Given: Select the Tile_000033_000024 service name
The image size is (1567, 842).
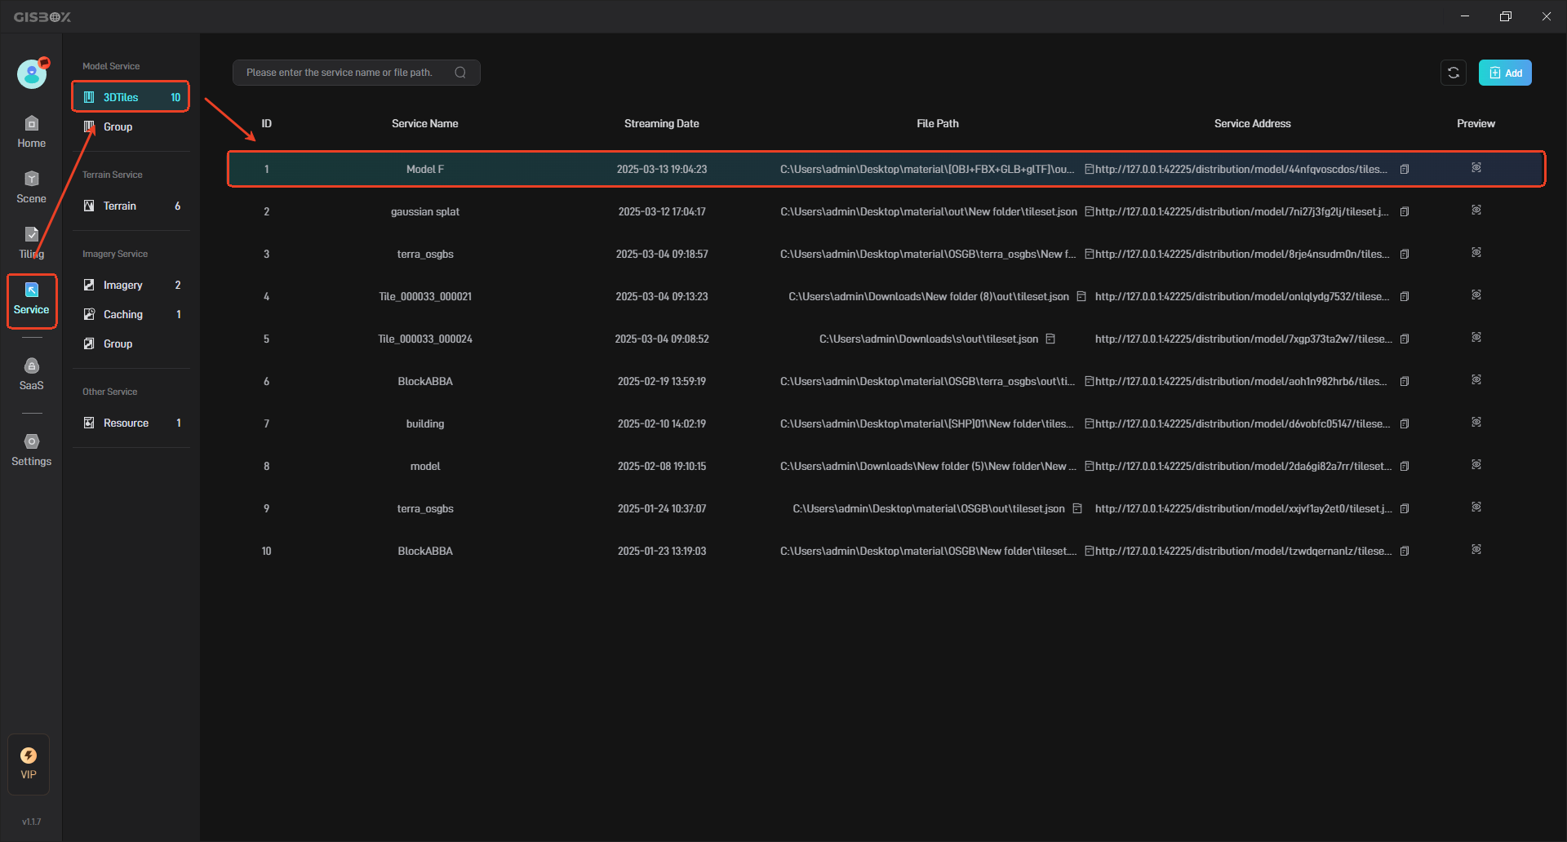Looking at the screenshot, I should click(425, 339).
